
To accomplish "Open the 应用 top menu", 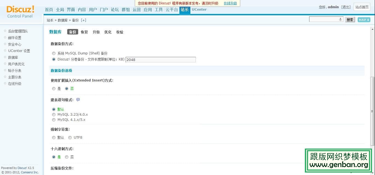I will click(x=148, y=10).
